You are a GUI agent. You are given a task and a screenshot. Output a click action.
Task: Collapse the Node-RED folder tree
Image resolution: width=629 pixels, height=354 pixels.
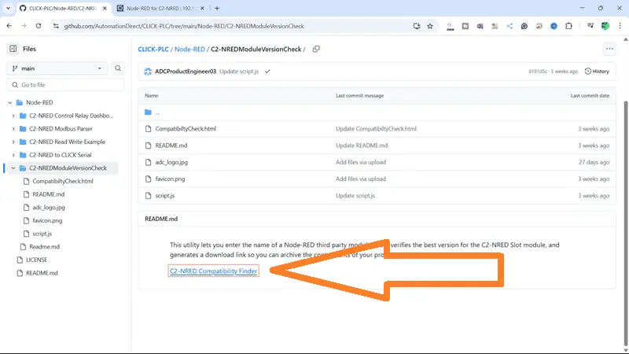10,102
